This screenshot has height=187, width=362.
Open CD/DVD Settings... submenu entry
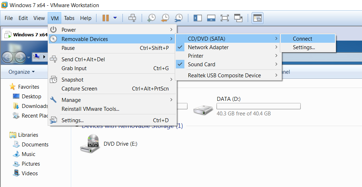304,47
